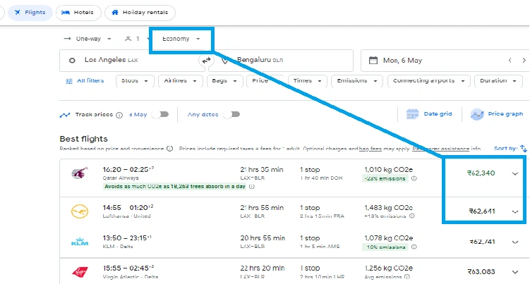Image resolution: width=530 pixels, height=284 pixels.
Task: Switch to the Hotels tab
Action: click(78, 13)
